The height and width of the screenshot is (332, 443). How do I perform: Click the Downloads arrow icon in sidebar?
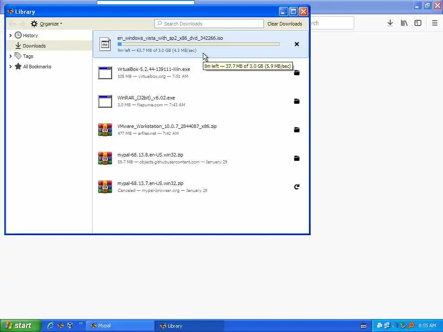18,45
